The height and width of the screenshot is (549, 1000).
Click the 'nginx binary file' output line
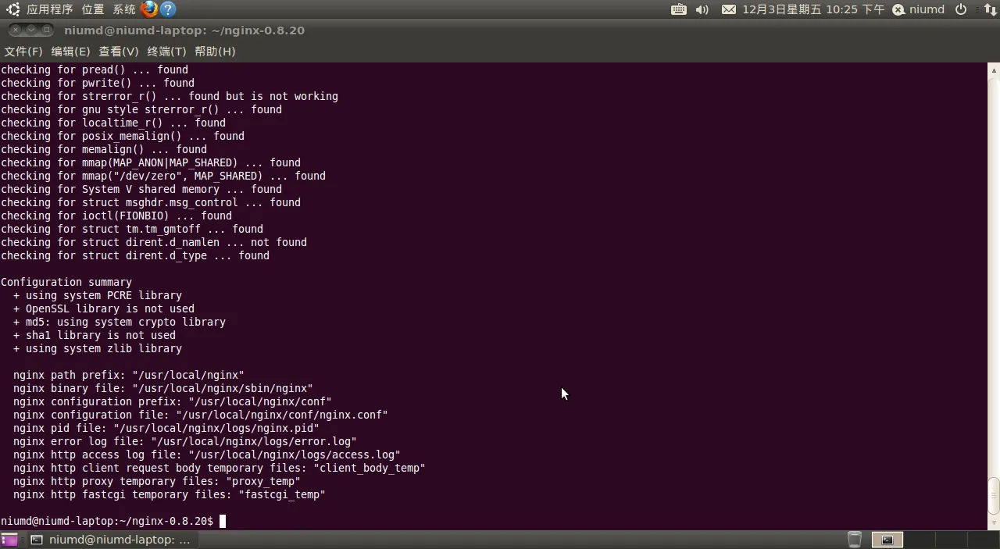click(163, 388)
